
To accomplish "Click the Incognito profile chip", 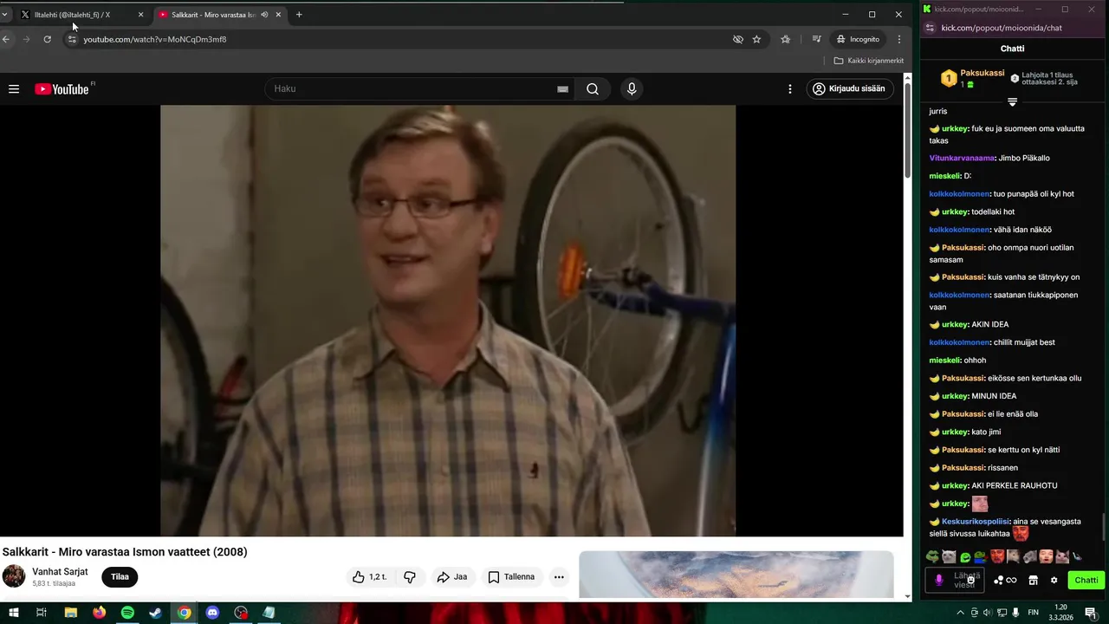I will coord(858,39).
